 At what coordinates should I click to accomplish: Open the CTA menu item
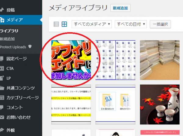tap(10, 68)
